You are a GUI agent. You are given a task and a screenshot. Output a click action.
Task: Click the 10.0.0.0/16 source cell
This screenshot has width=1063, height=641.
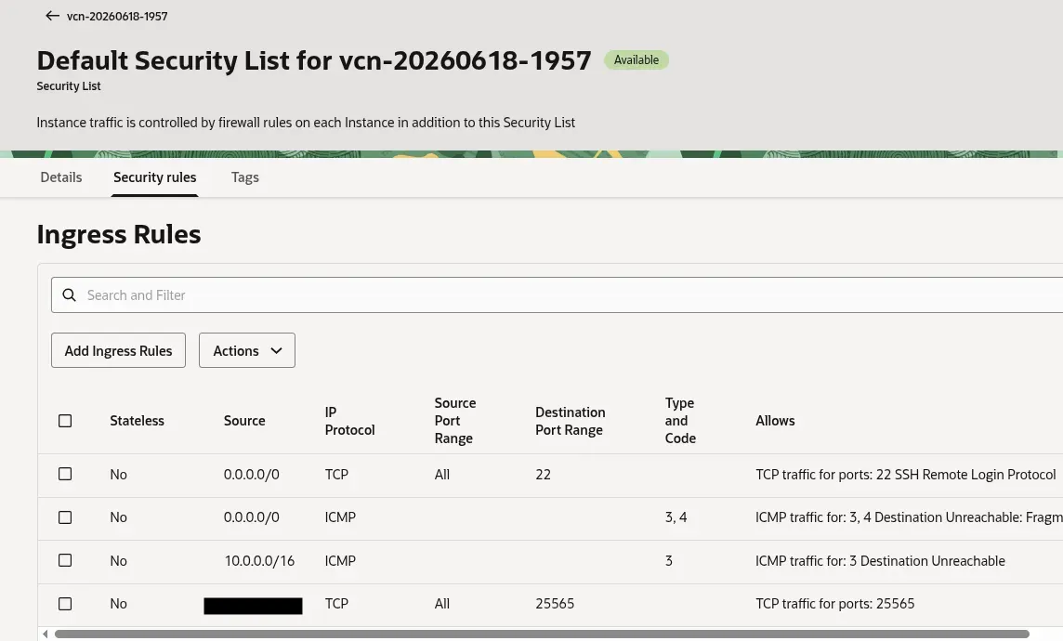point(259,560)
